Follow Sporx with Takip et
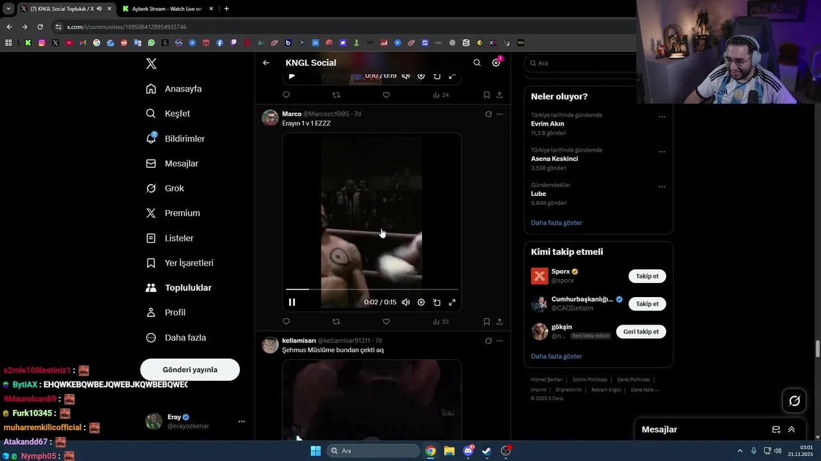Screen dimensions: 821x461 647,276
